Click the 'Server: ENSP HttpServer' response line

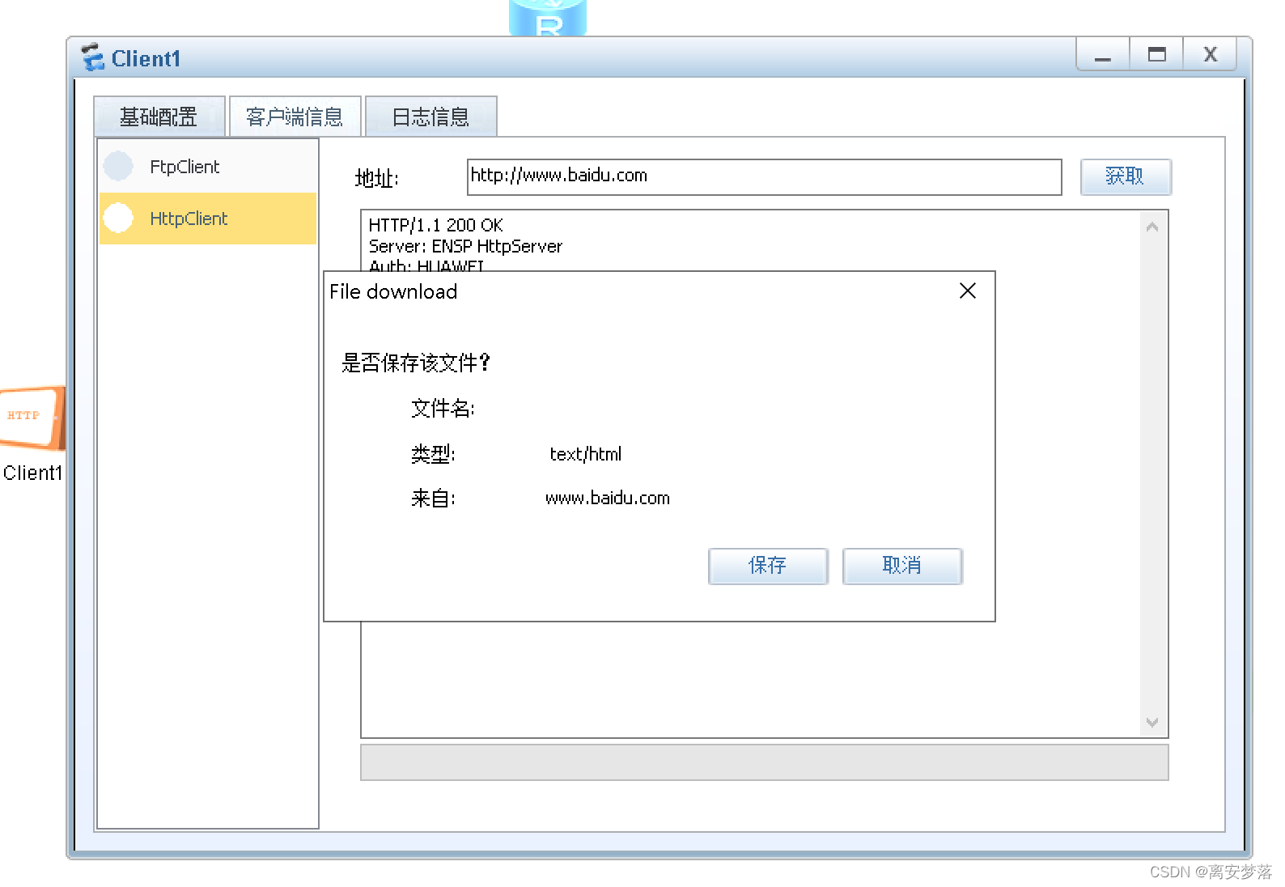465,246
